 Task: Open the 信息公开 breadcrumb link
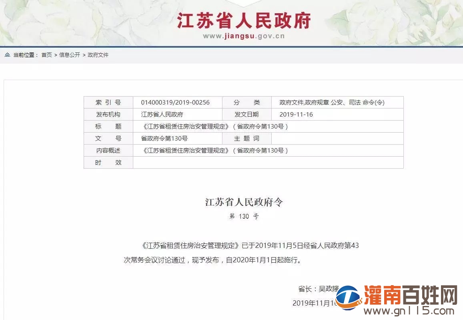[x=70, y=55]
